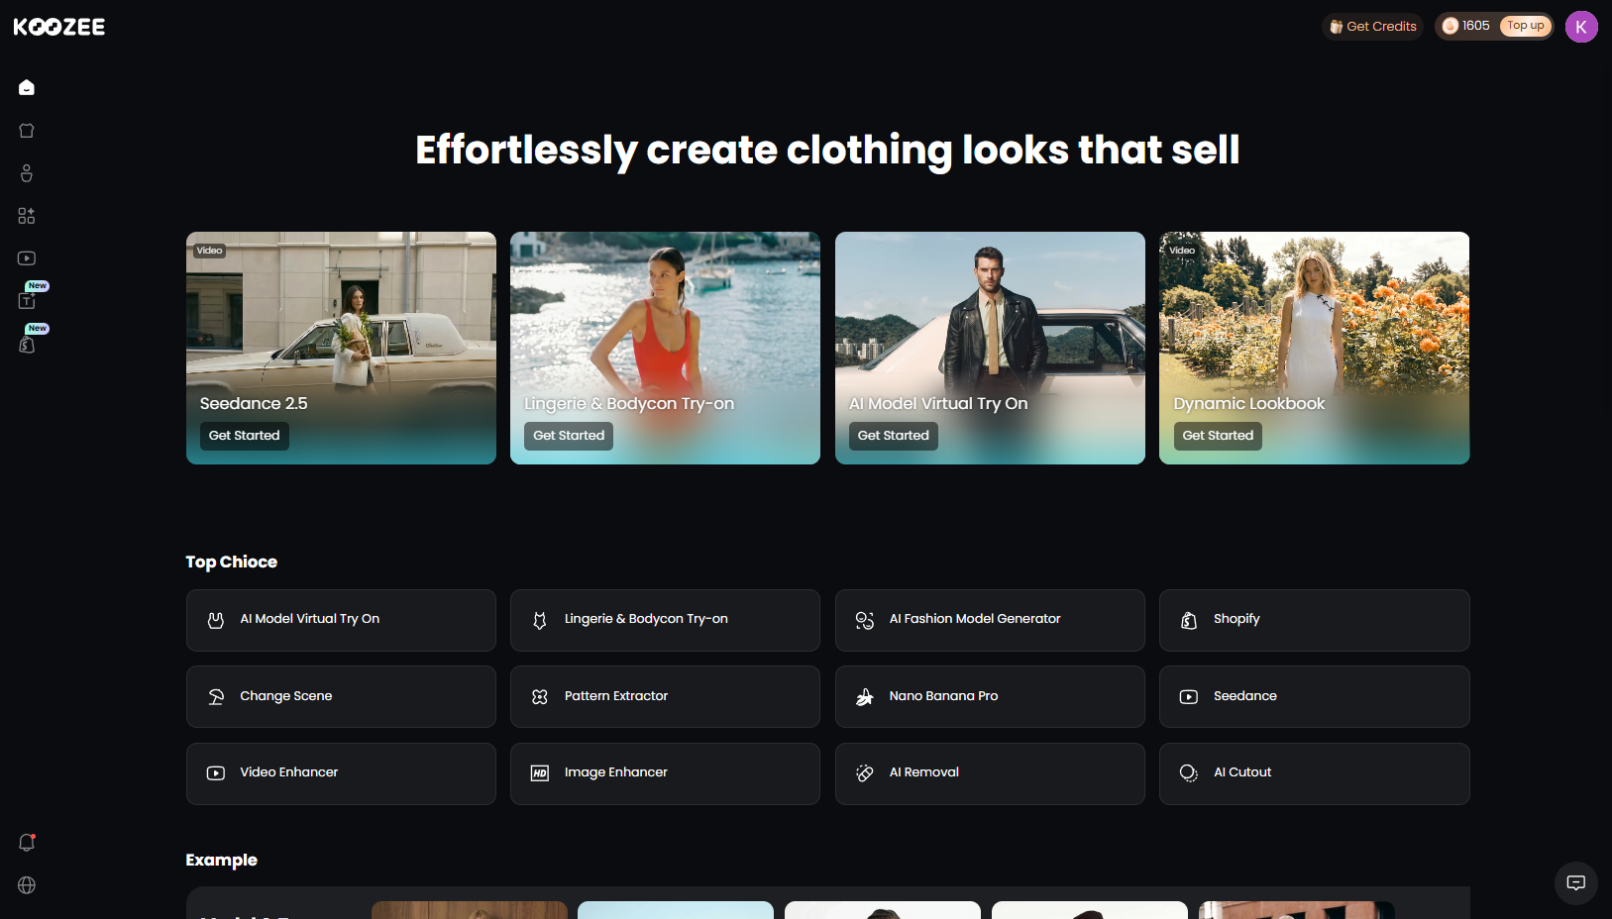This screenshot has height=919, width=1612.
Task: Click Get Started on AI Model Virtual Try On card
Action: point(894,436)
